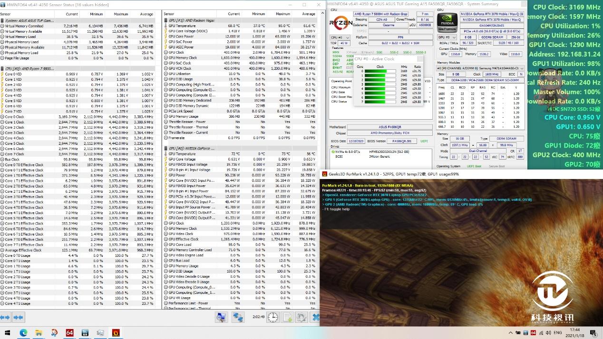This screenshot has height=339, width=603.
Task: Reset the elapsed time clock icon
Action: (x=272, y=317)
